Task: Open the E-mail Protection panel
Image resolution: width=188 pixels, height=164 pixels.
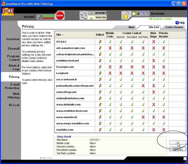Action: point(12,86)
